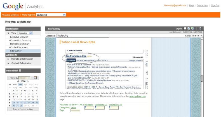
Task: Click View Reports in orange bar
Action: click(x=29, y=15)
